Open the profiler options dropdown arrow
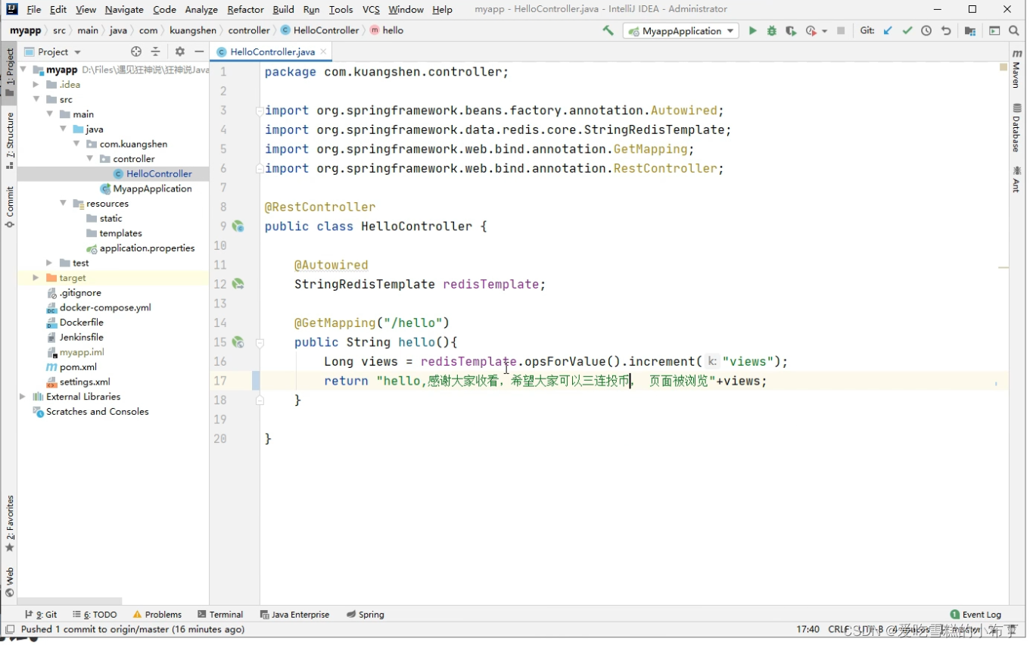Viewport: 1030px width, 645px height. pyautogui.click(x=824, y=32)
